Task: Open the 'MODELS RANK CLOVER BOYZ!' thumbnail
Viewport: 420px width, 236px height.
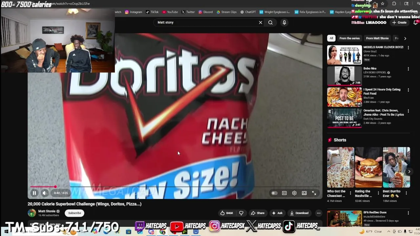Action: tap(345, 55)
